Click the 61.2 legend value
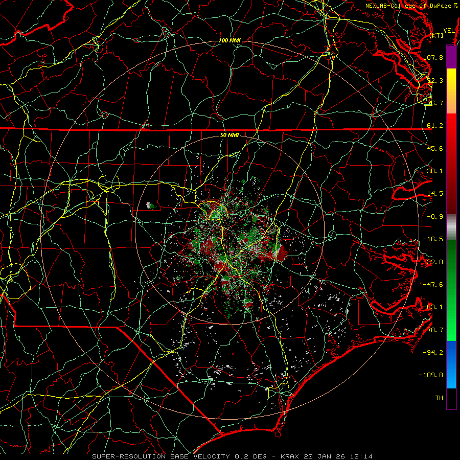 435,126
